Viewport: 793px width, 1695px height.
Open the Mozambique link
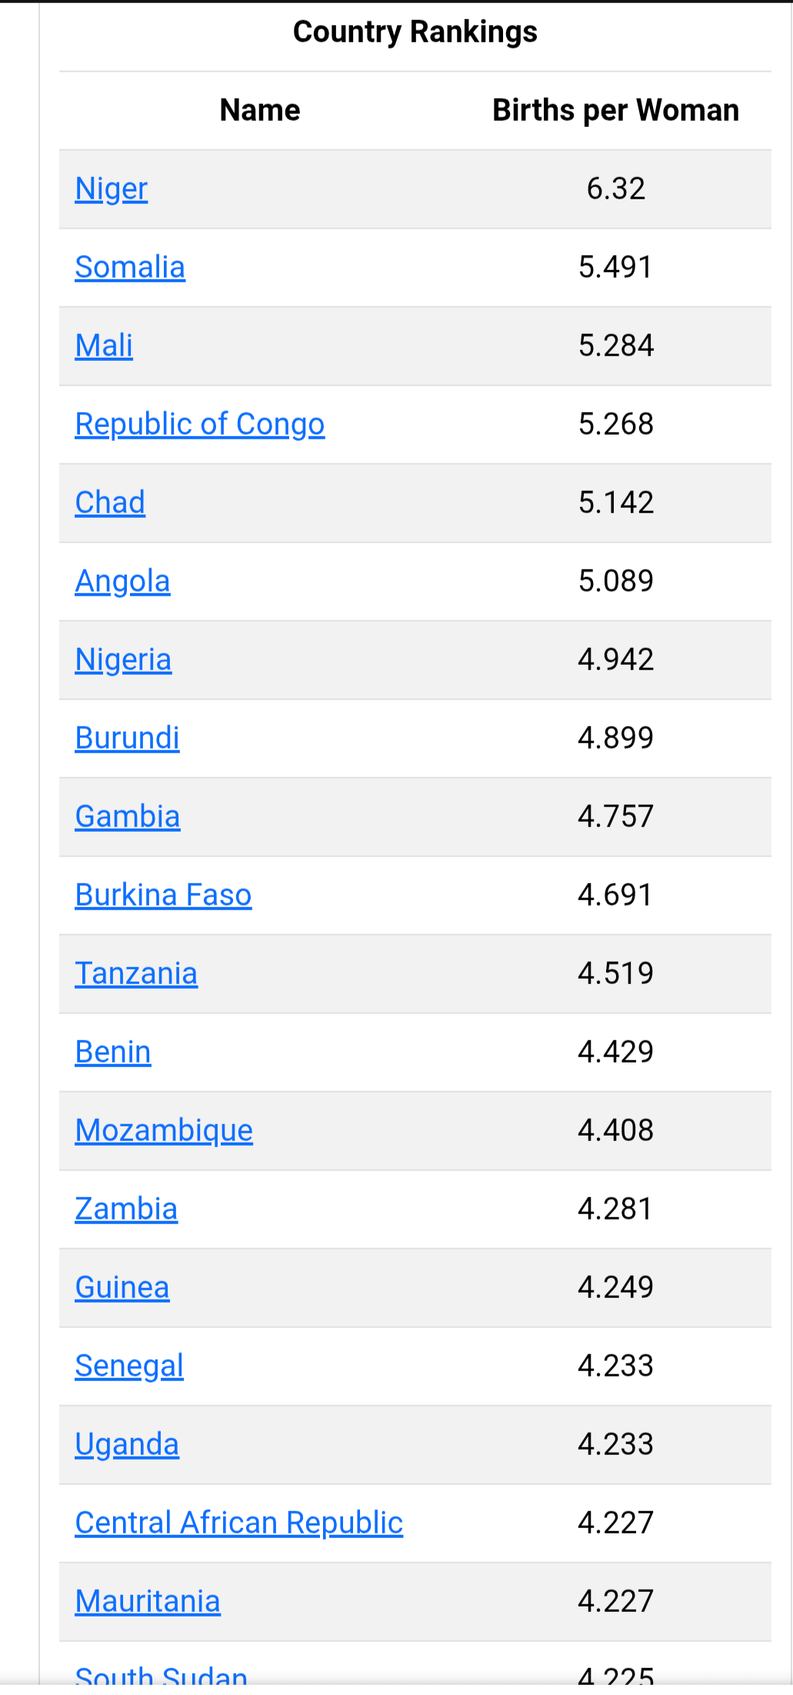point(164,1131)
